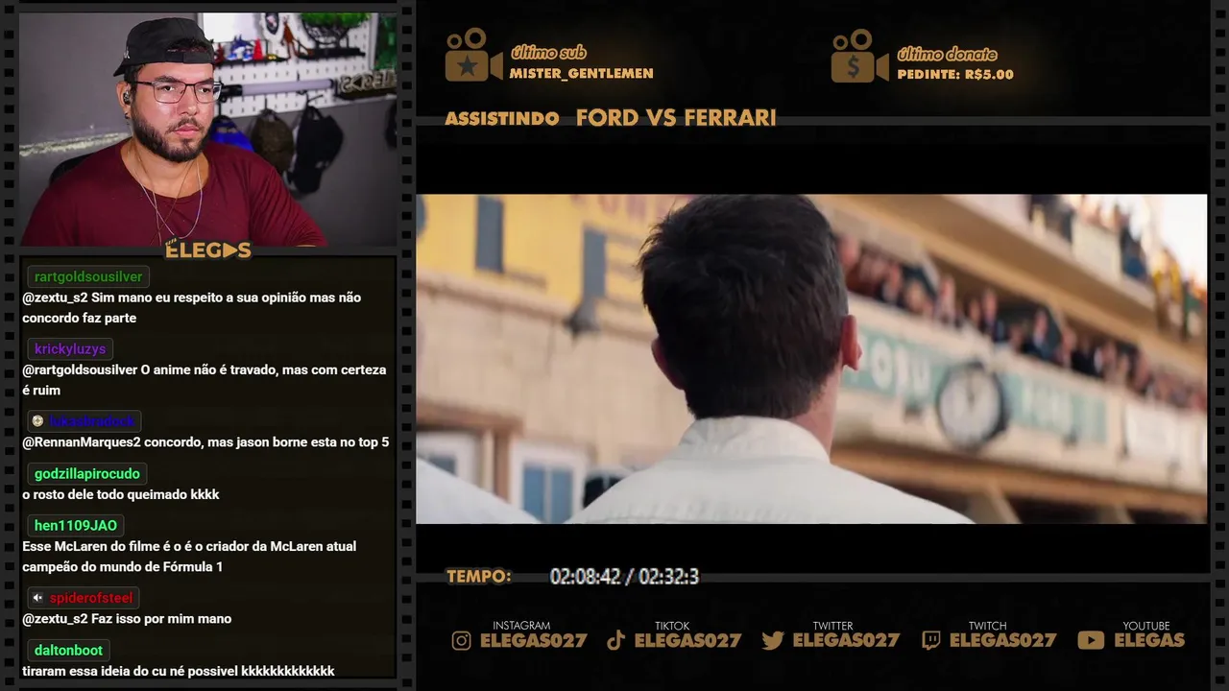The height and width of the screenshot is (691, 1229).
Task: Click message starting 'tiraram essa ideia do cu'
Action: pyautogui.click(x=179, y=672)
